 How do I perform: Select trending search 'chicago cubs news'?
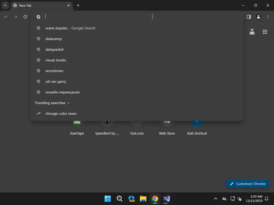[x=137, y=113]
